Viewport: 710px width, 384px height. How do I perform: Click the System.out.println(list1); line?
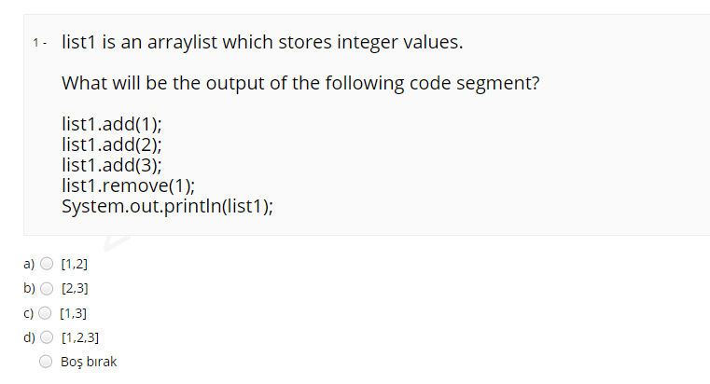(168, 206)
